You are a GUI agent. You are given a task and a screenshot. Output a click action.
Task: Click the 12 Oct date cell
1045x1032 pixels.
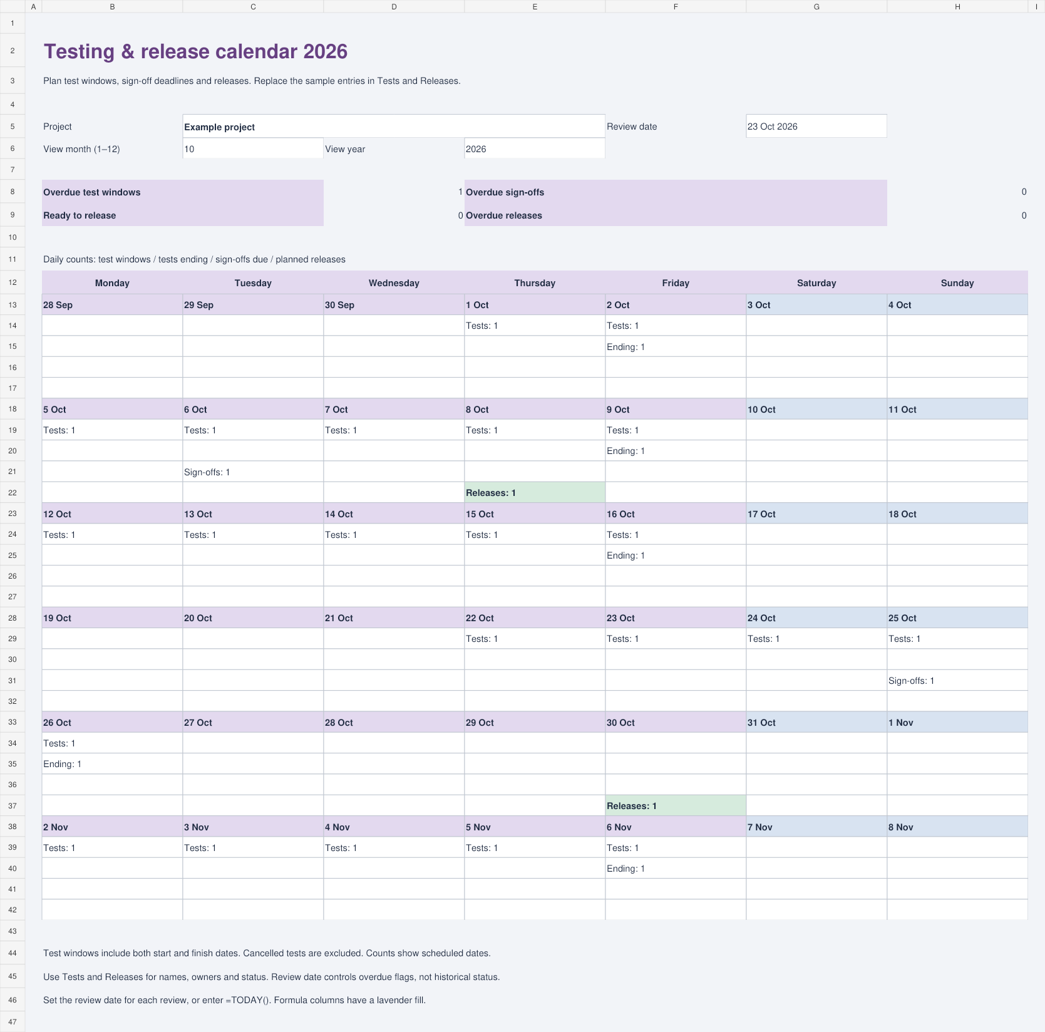(x=112, y=514)
